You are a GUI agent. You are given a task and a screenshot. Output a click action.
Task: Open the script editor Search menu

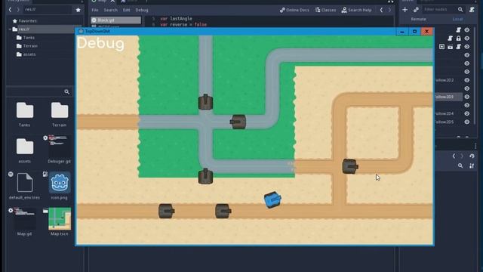(x=111, y=10)
